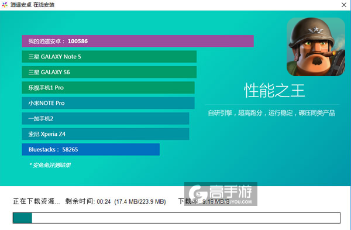Select the 三星 GALAXY S6 bar
This screenshot has height=230, width=351.
(x=109, y=72)
